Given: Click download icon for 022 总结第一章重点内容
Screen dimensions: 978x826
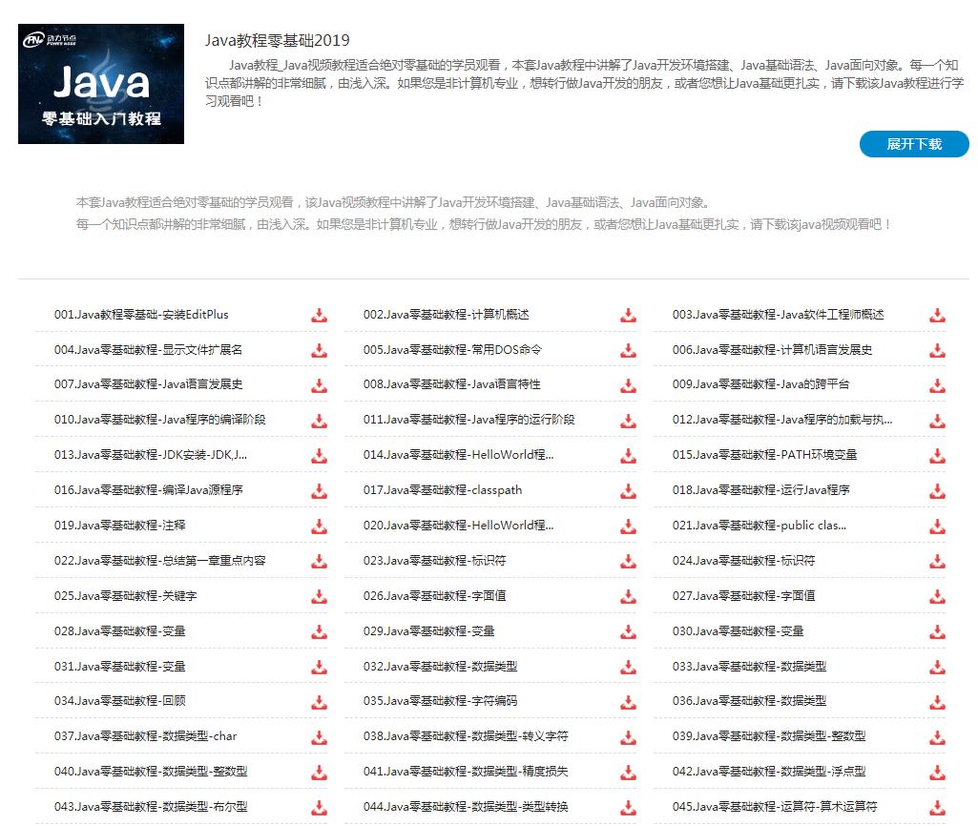Looking at the screenshot, I should [319, 562].
